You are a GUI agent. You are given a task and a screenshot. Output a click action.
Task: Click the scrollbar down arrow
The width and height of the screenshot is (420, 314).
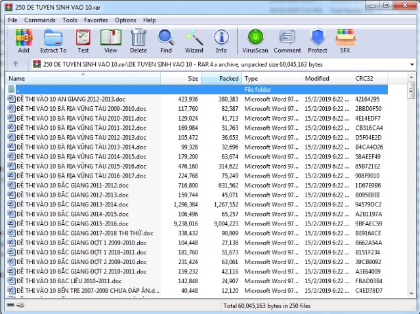[411, 294]
